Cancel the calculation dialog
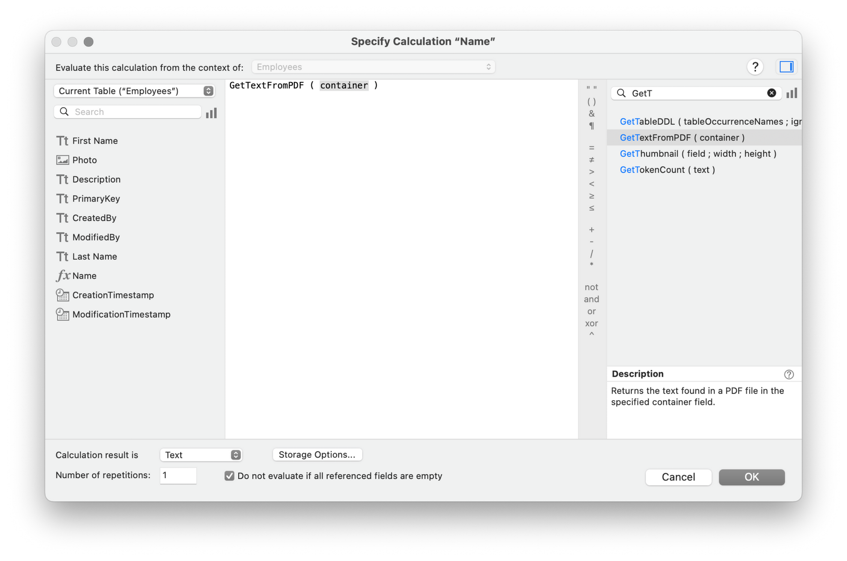Screen dimensions: 847x561 point(678,477)
